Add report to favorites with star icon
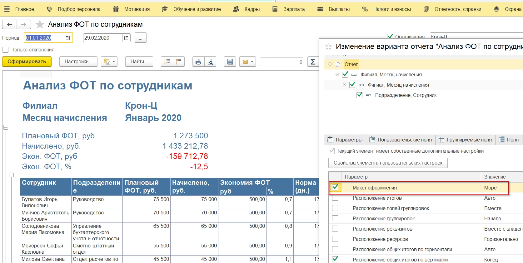 click(x=40, y=24)
